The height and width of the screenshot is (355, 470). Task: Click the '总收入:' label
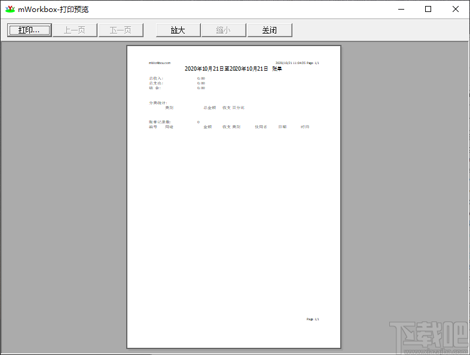[x=156, y=78]
